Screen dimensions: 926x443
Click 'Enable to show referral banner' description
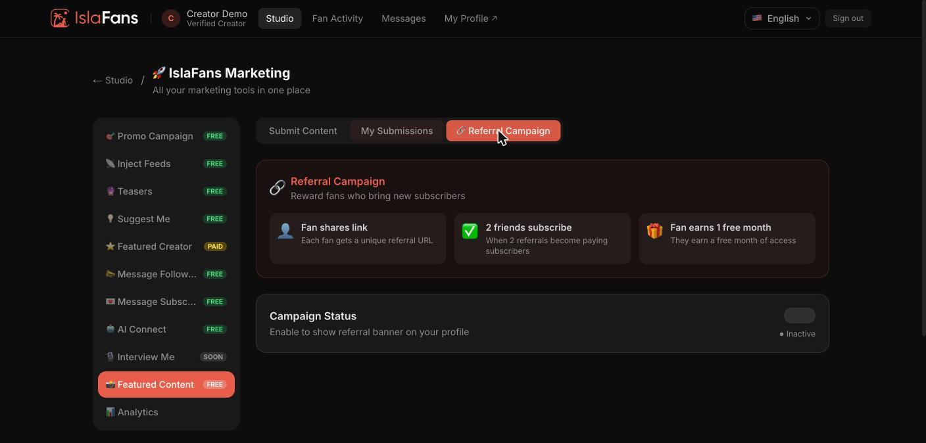pos(370,332)
